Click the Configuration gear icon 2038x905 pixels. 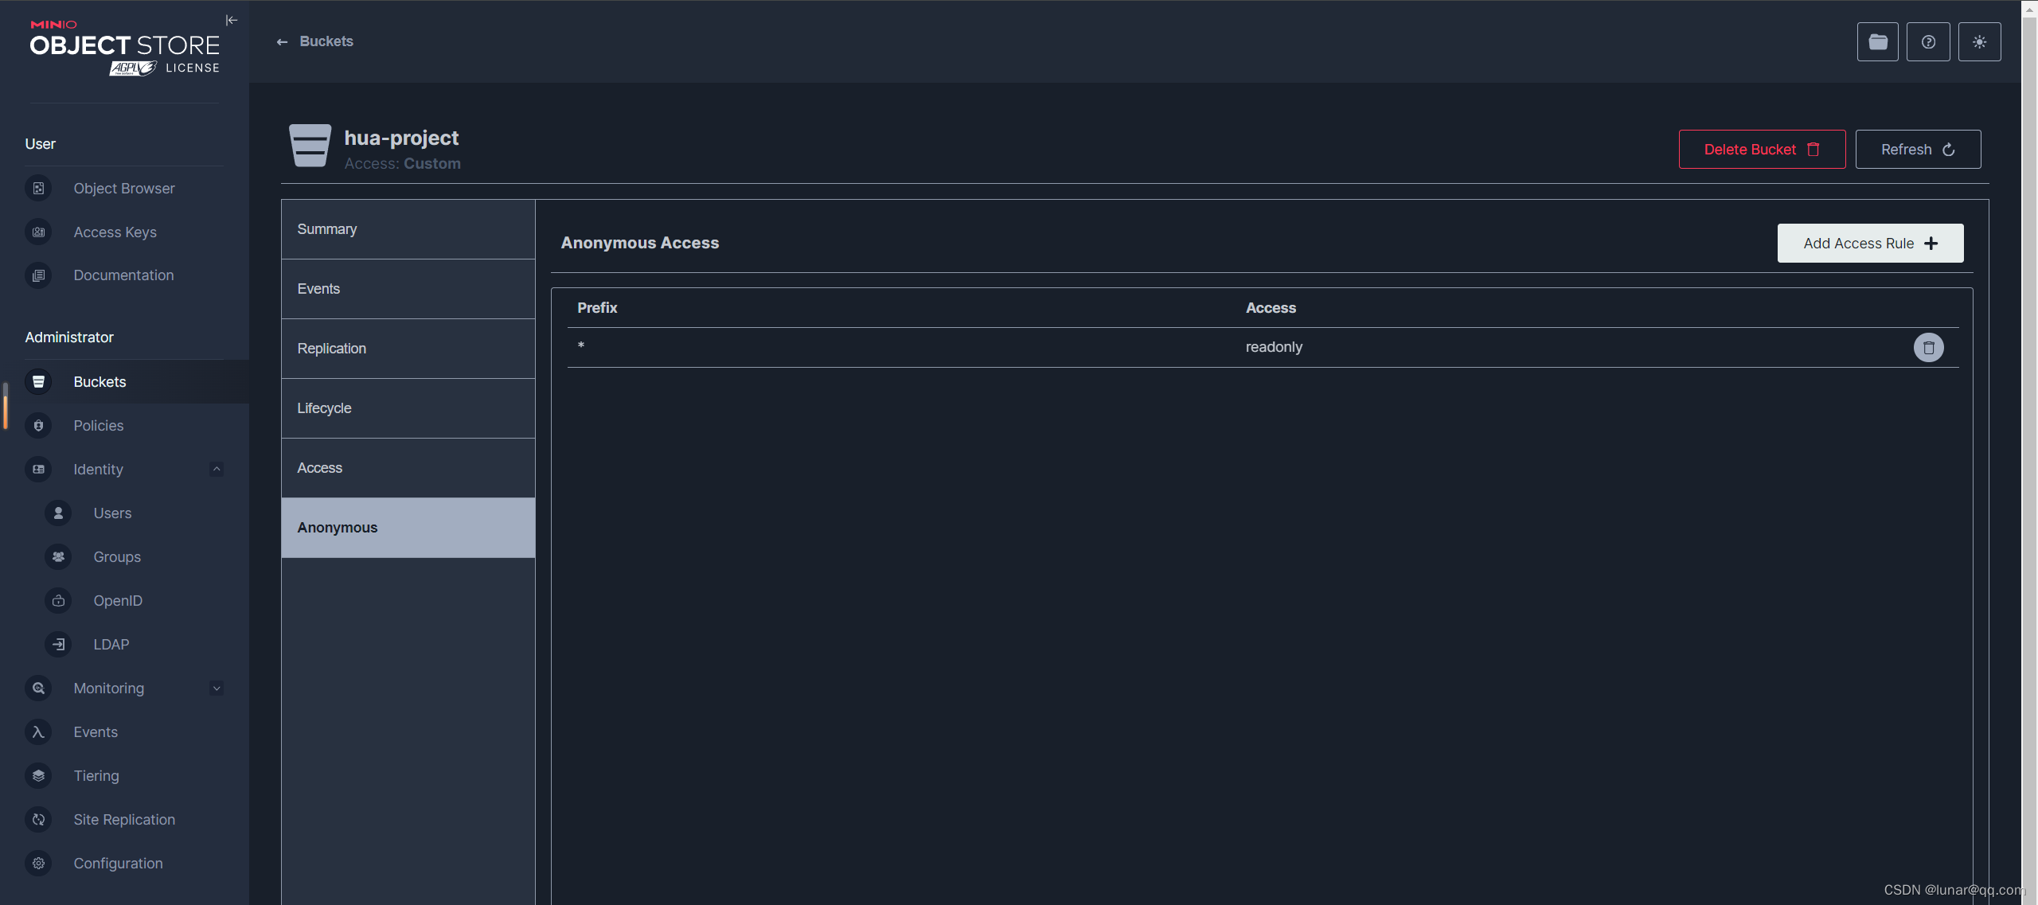tap(38, 864)
